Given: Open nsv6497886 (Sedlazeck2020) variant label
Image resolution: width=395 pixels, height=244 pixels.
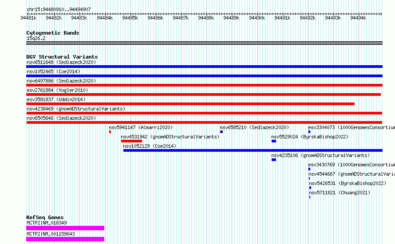Looking at the screenshot, I should 61,81.
